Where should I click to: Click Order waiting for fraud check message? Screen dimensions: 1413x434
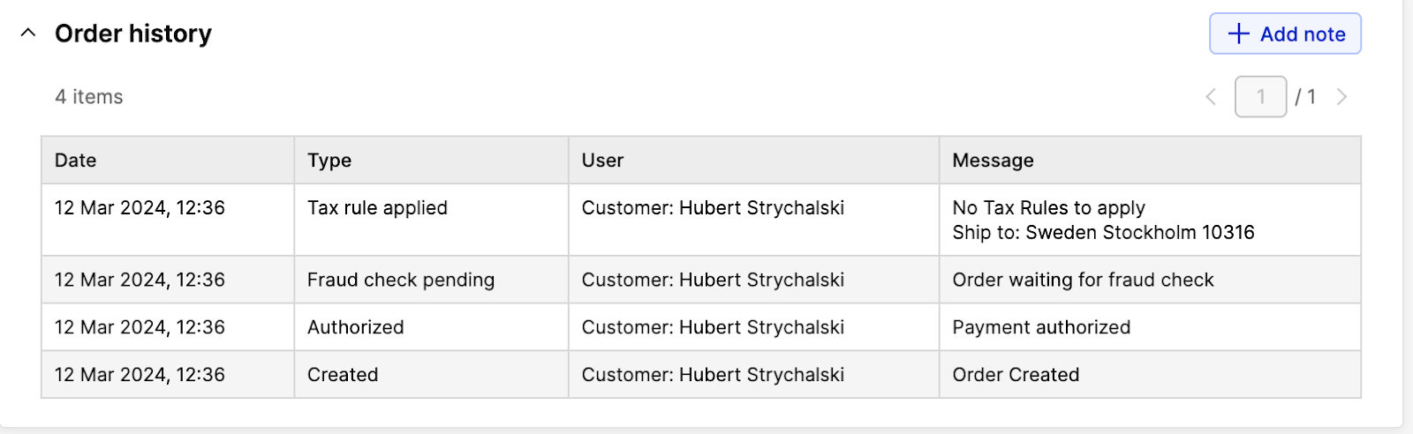pyautogui.click(x=1083, y=281)
